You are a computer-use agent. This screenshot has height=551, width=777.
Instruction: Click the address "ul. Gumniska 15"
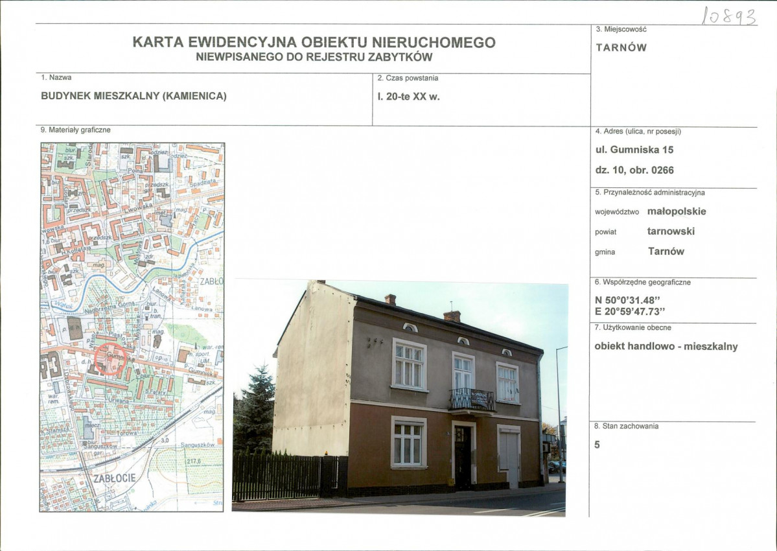634,150
